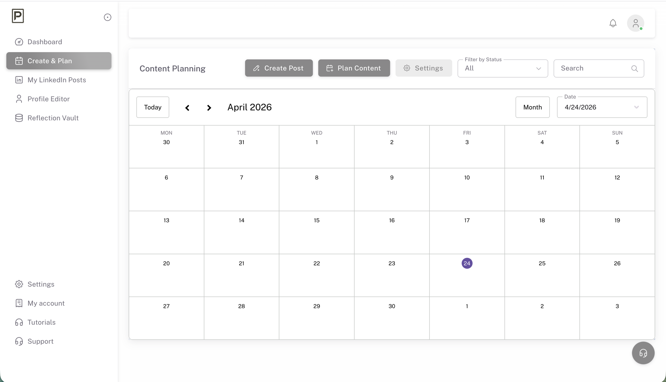
Task: Open floating support headset button
Action: pos(643,353)
